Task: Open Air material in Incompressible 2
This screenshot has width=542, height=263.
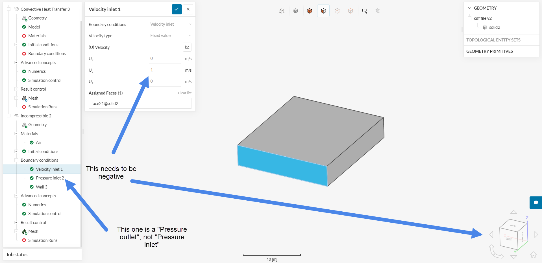Action: [x=39, y=143]
